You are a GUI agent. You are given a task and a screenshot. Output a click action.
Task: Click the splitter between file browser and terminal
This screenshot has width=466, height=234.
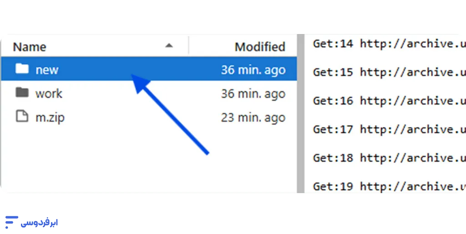[300, 114]
